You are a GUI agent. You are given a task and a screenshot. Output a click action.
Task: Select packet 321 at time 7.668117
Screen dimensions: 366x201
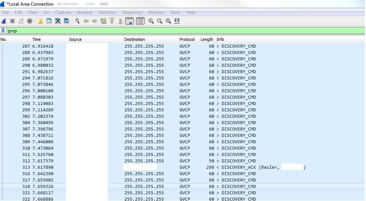[x=182, y=193]
